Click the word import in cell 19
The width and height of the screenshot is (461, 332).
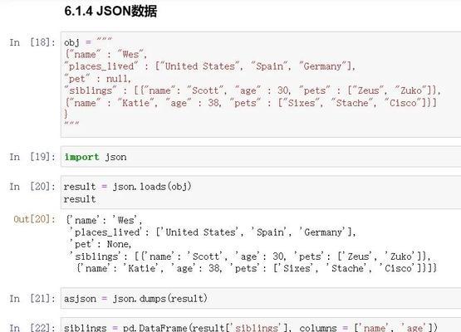81,157
